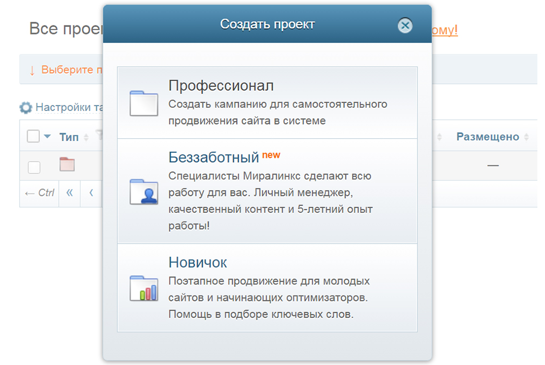The width and height of the screenshot is (545, 365).
Task: Click the red folder icon in table row
Action: point(67,164)
